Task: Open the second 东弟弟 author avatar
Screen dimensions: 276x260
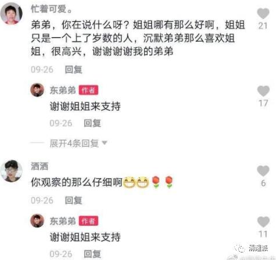Action: (x=37, y=221)
